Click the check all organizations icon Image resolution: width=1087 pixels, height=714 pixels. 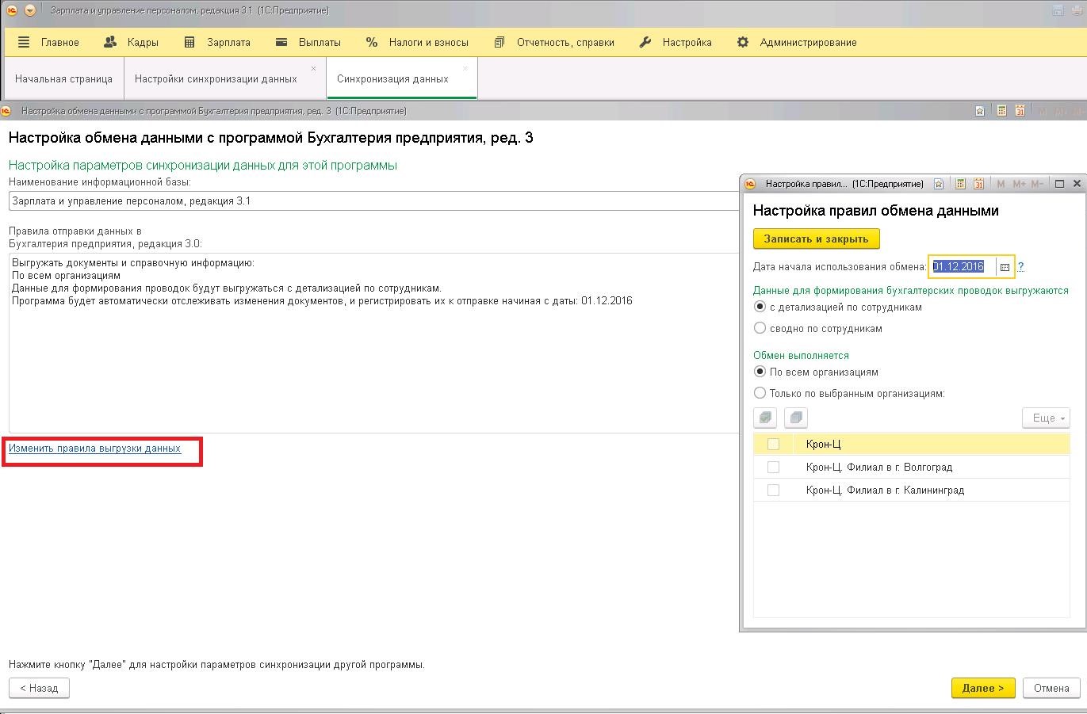(x=765, y=418)
